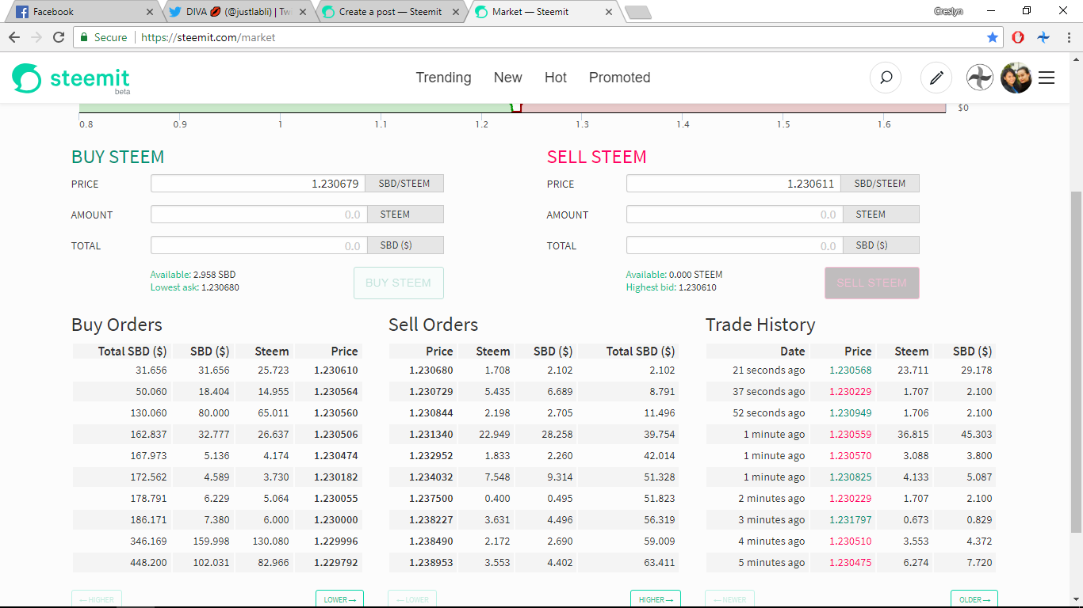
Task: Reload the page with the refresh icon
Action: coord(58,37)
